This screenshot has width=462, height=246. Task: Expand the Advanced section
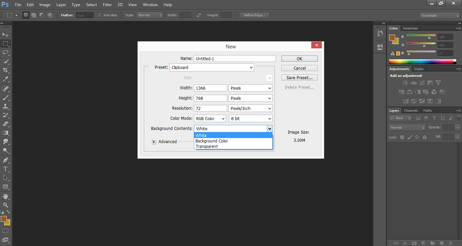coord(153,141)
